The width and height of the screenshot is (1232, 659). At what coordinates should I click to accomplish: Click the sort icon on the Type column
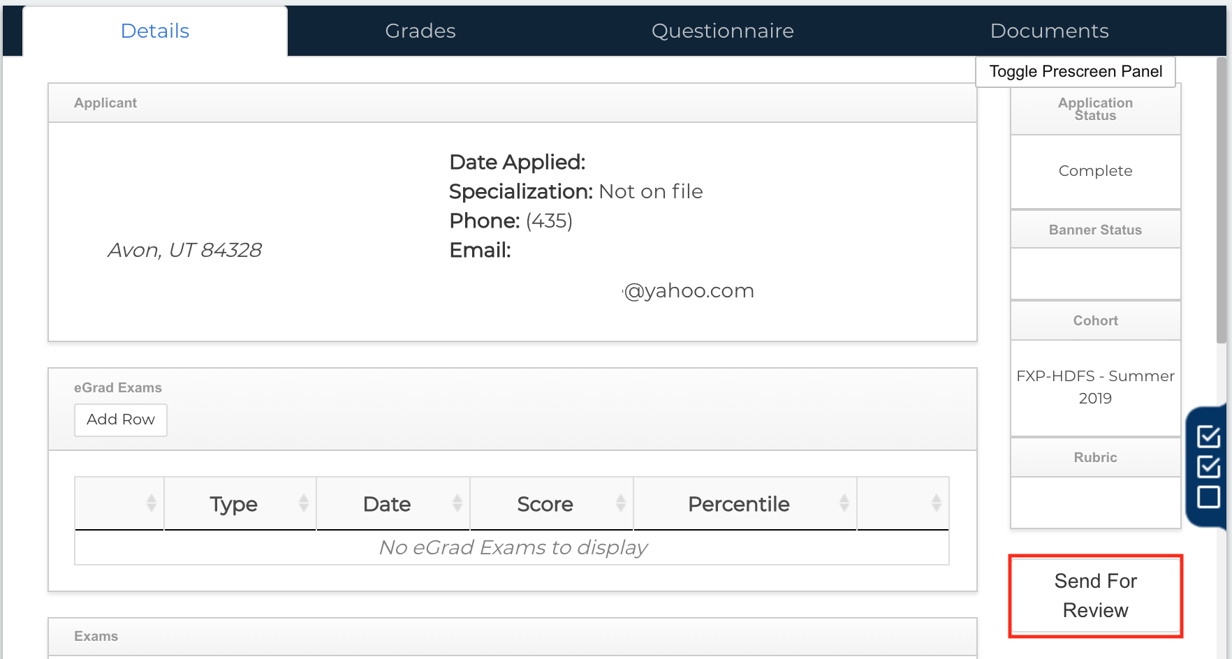tap(303, 503)
